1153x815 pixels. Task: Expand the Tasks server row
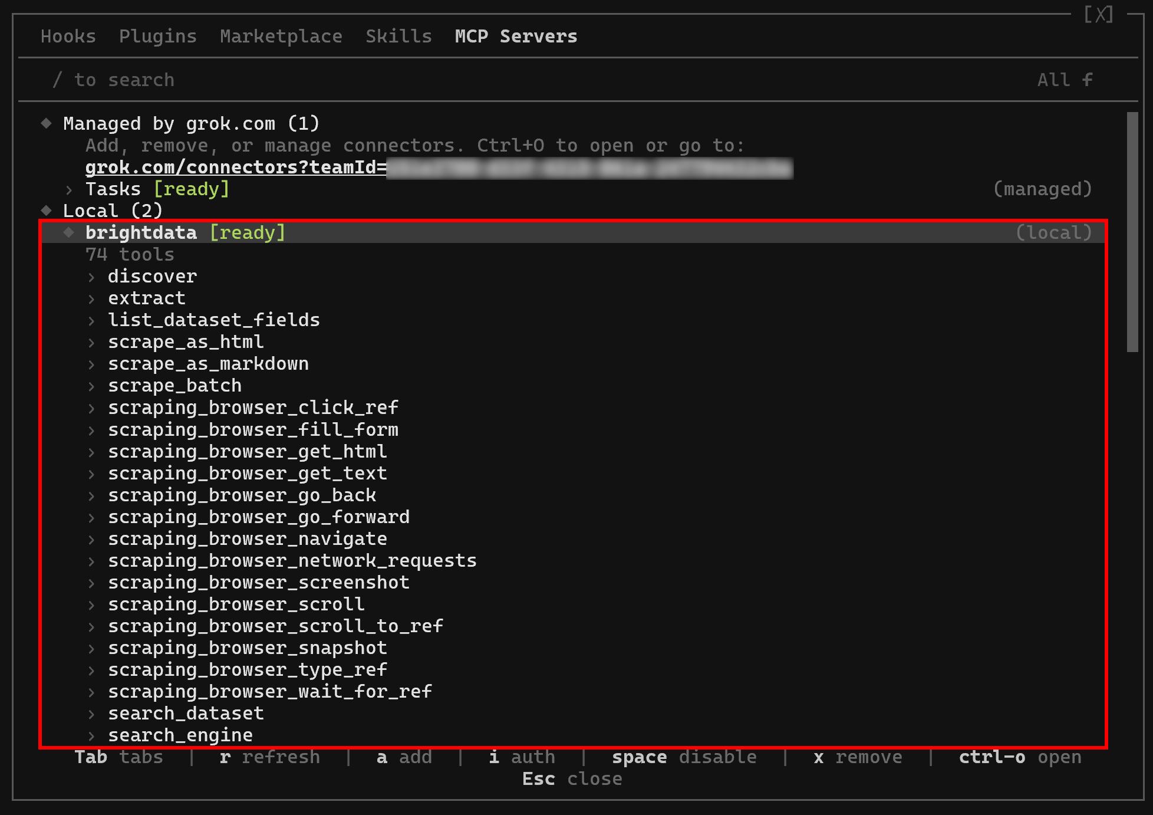coord(70,190)
